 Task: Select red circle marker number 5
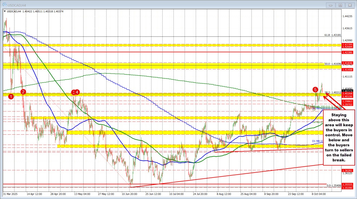pyautogui.click(x=315, y=89)
